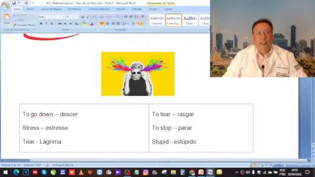Apply bullet list
The width and height of the screenshot is (315, 177).
(x=102, y=17)
